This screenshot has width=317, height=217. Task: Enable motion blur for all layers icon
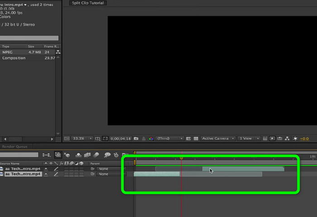click(x=96, y=155)
